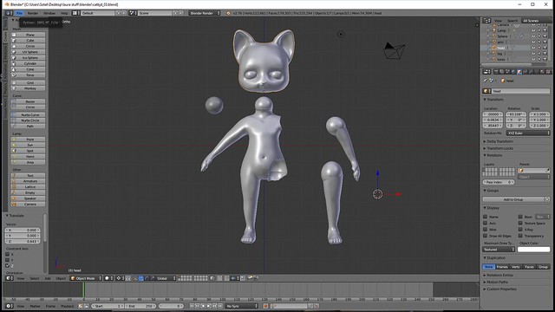Enable the Draw All Edges checkbox
555x312 pixels.
(x=486, y=236)
